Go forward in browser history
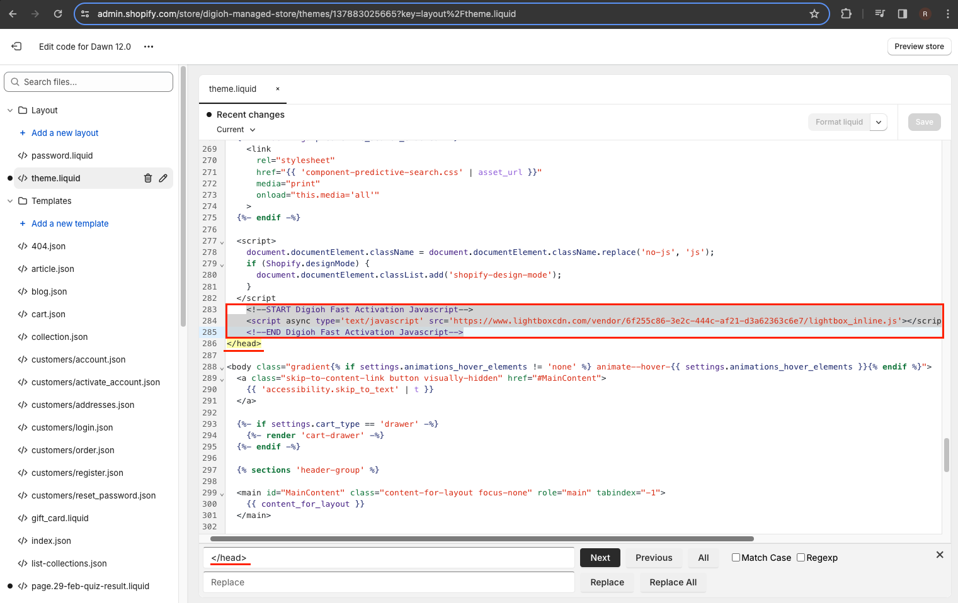This screenshot has height=603, width=958. click(35, 14)
